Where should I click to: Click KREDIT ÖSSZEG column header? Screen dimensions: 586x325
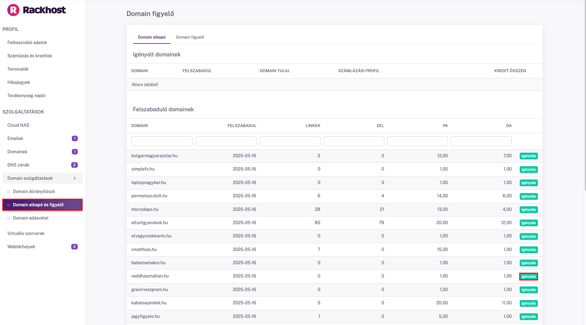[510, 71]
